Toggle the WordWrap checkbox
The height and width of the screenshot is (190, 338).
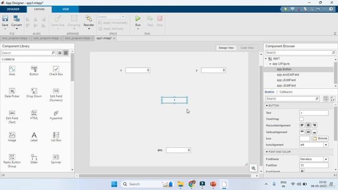tap(302, 119)
